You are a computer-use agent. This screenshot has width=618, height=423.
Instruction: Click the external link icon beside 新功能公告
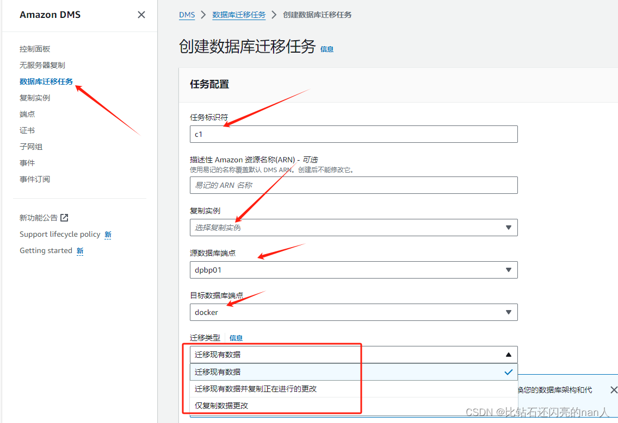tap(64, 218)
